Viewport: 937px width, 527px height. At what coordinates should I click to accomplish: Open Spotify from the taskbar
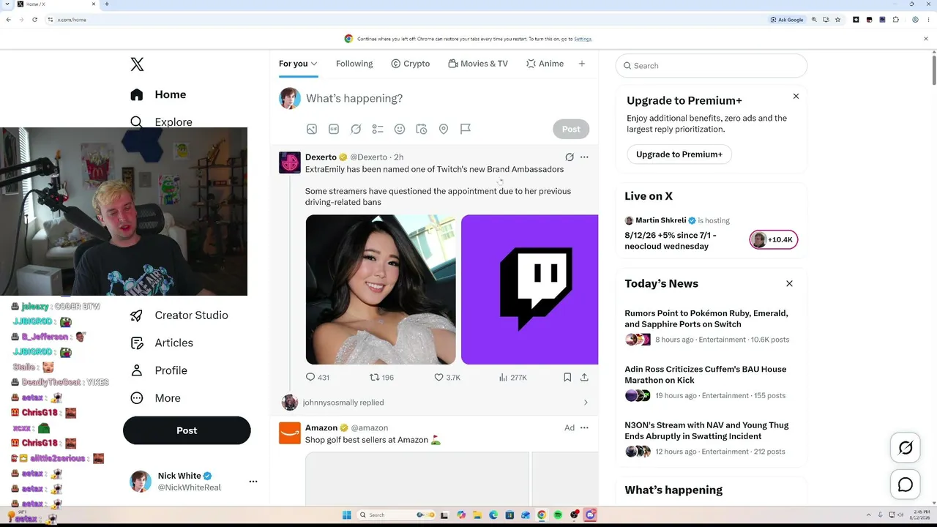[558, 515]
